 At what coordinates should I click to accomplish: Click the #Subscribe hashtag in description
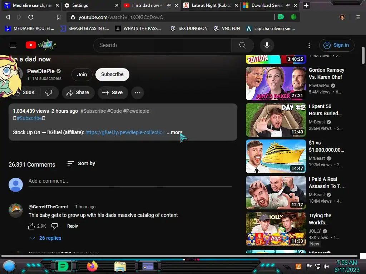(29, 118)
